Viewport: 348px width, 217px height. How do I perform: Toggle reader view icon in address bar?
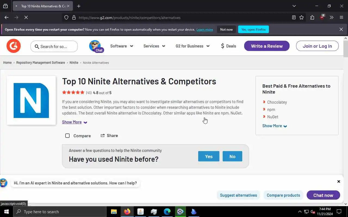[x=294, y=17]
